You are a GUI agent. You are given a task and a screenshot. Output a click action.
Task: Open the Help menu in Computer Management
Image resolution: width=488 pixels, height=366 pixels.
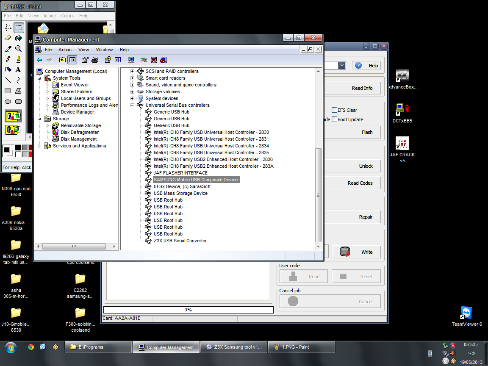[124, 50]
